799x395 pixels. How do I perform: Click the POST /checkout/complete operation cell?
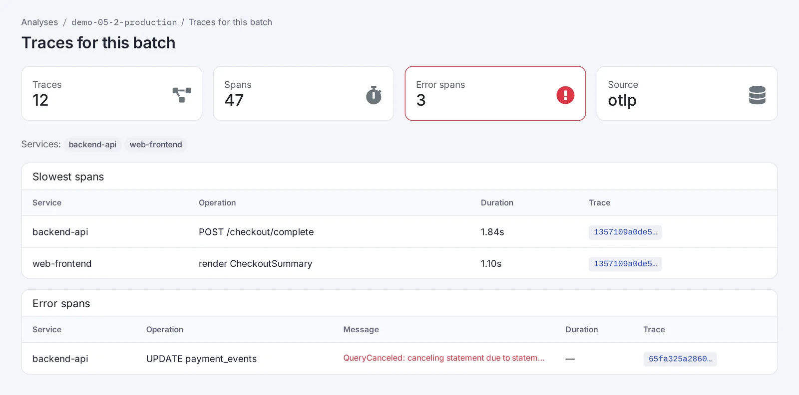[256, 232]
